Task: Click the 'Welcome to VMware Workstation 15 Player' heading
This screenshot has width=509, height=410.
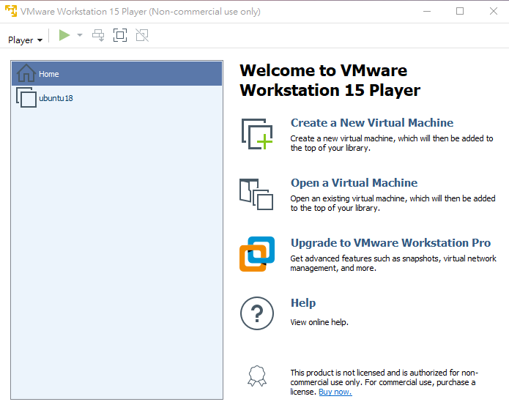Action: click(330, 81)
